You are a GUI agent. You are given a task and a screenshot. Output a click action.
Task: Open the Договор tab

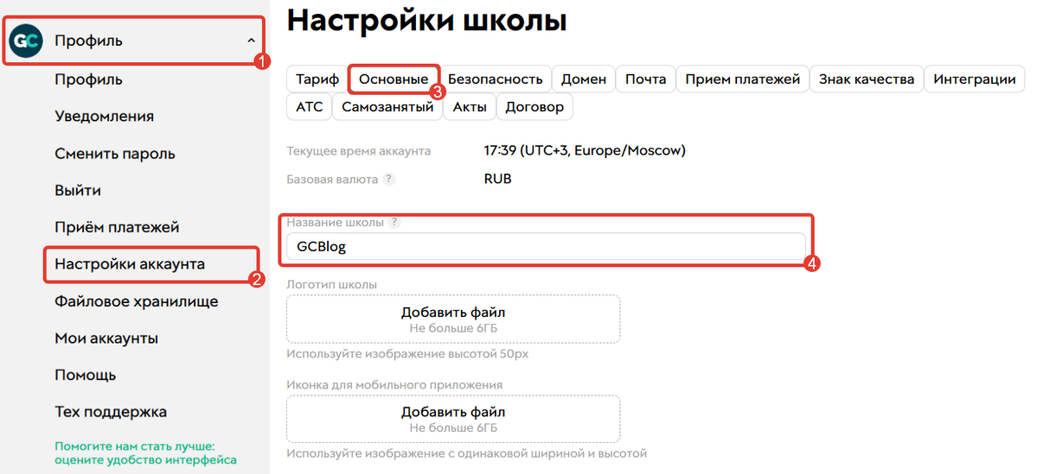(x=535, y=107)
